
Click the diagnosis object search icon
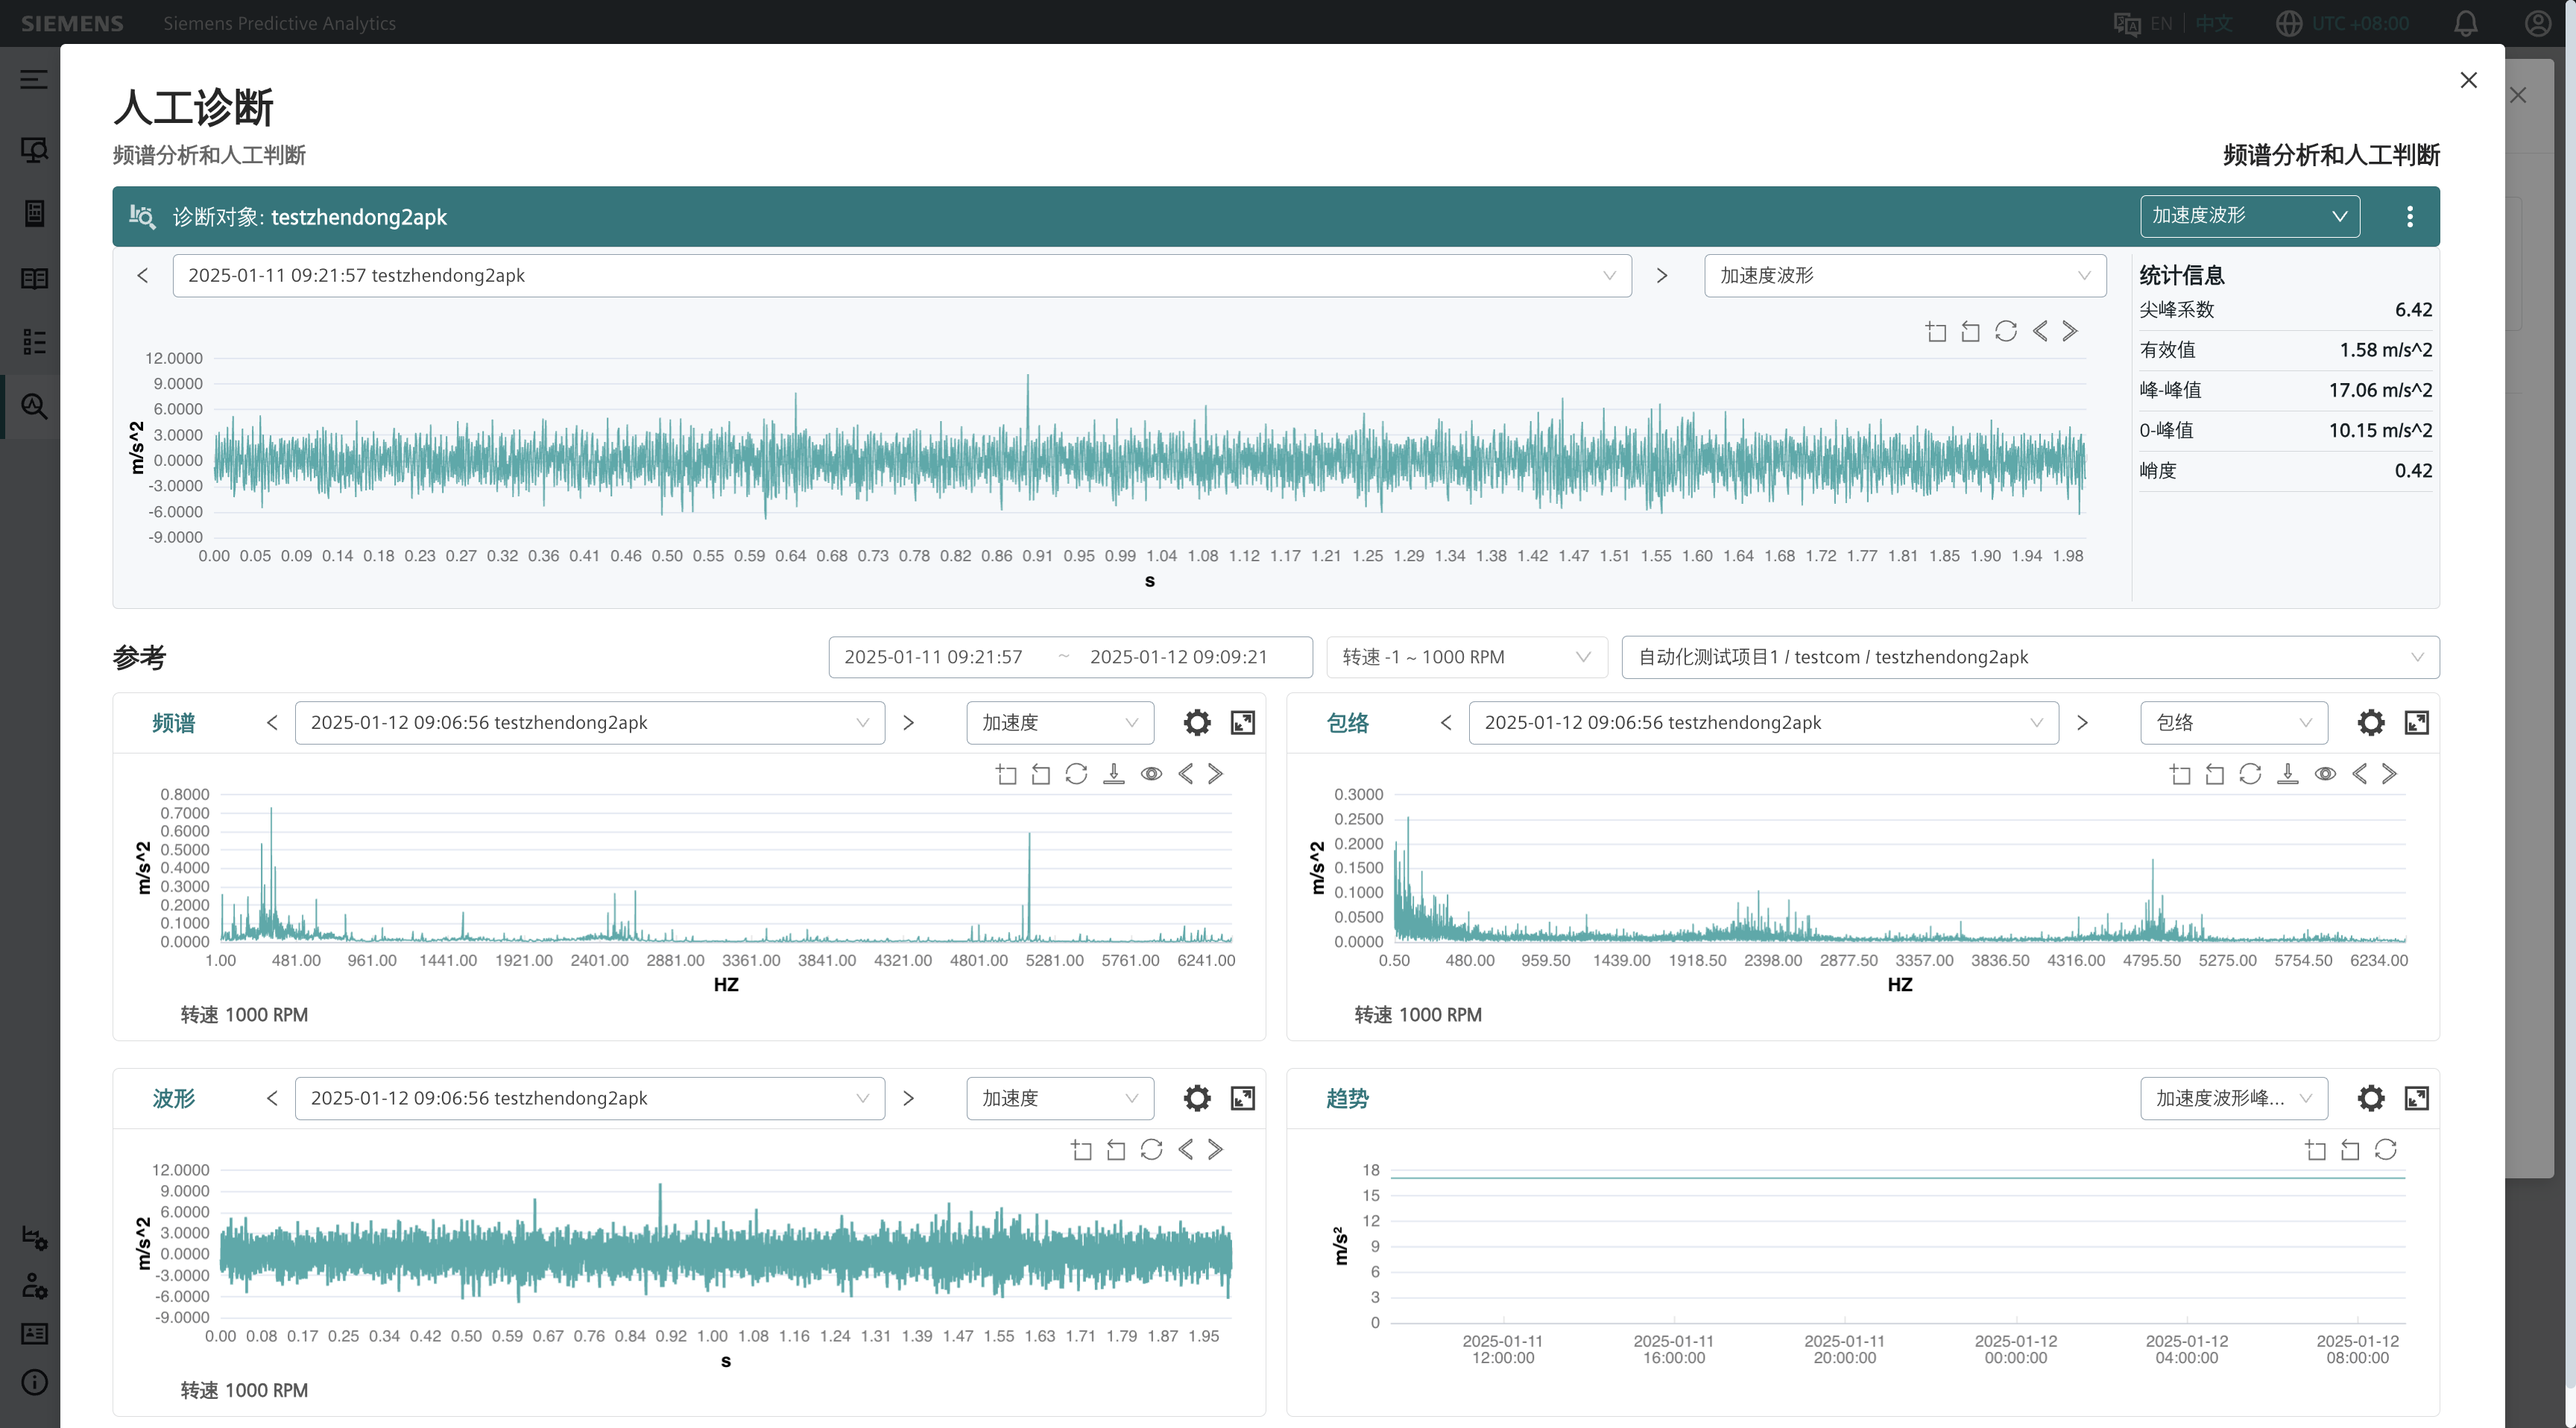click(x=142, y=216)
